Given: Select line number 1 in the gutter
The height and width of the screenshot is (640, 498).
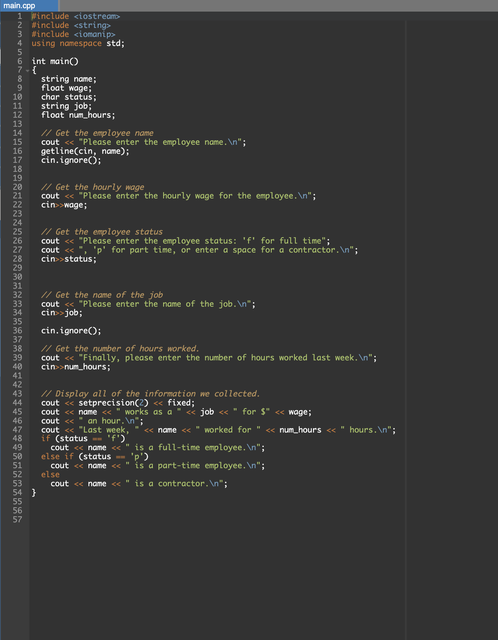Looking at the screenshot, I should (x=19, y=16).
